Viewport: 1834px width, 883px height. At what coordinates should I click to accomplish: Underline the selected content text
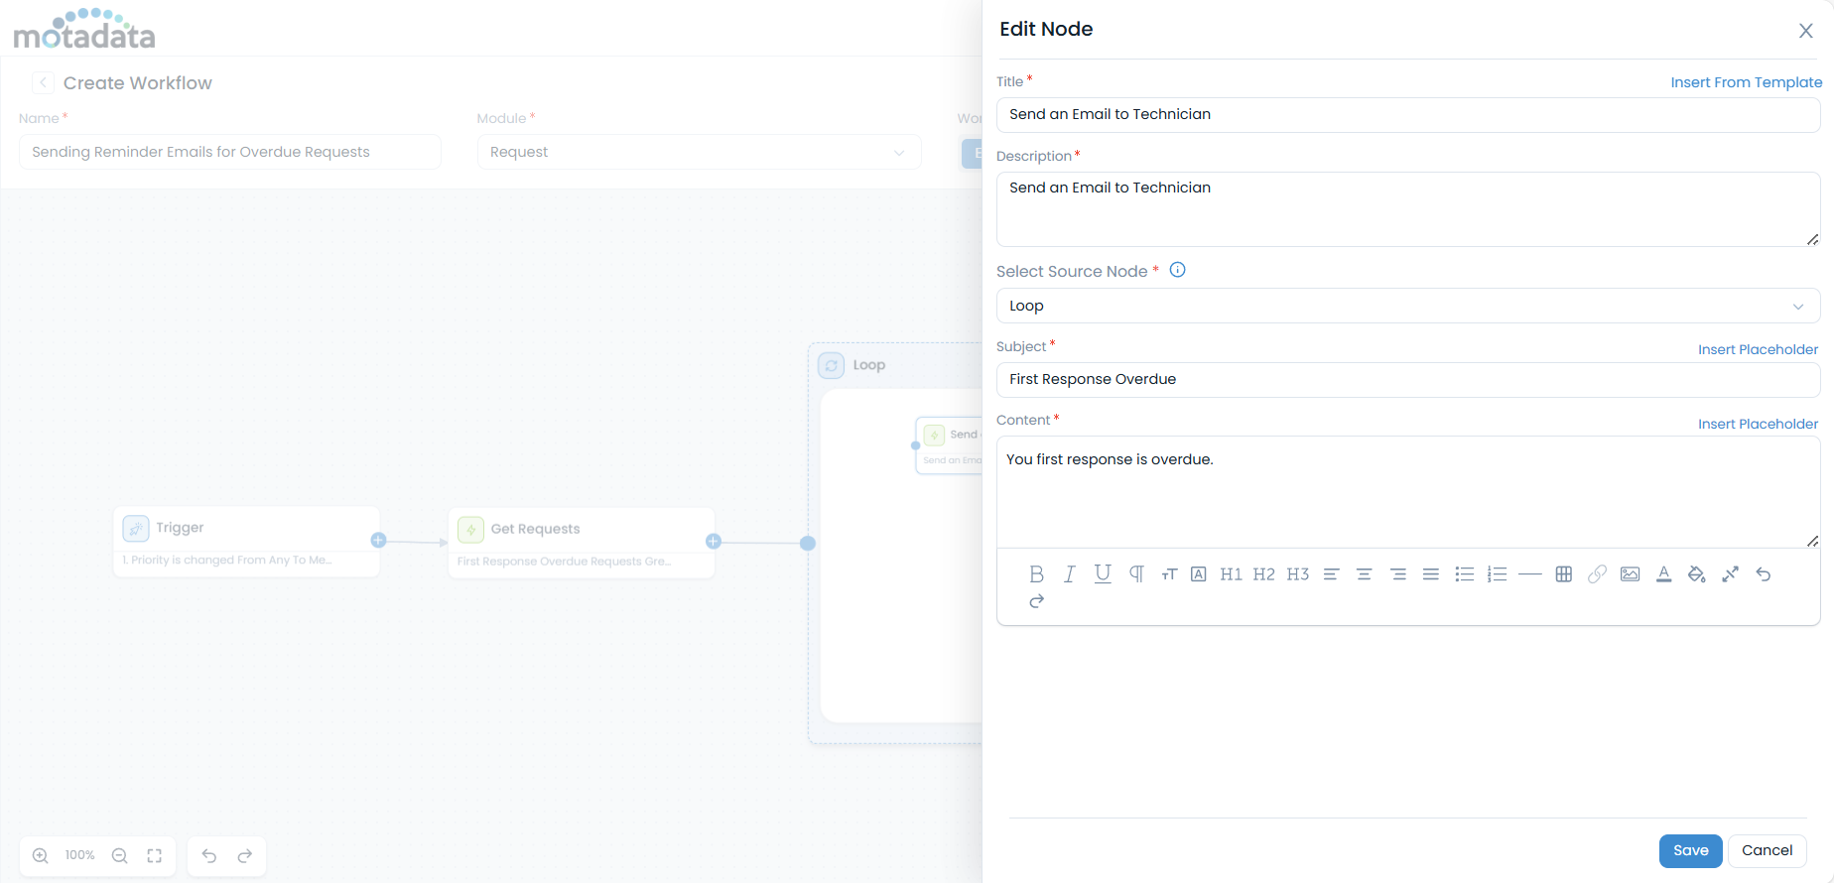1102,574
